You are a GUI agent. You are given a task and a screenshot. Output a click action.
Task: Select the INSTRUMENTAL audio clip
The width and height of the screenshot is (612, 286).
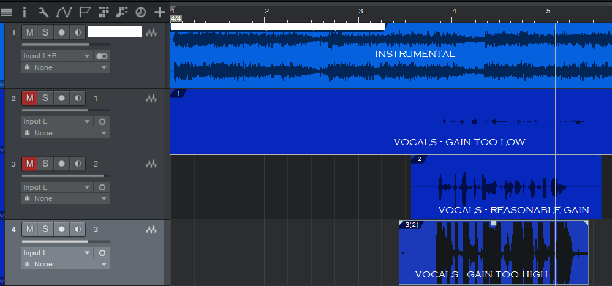pyautogui.click(x=391, y=56)
